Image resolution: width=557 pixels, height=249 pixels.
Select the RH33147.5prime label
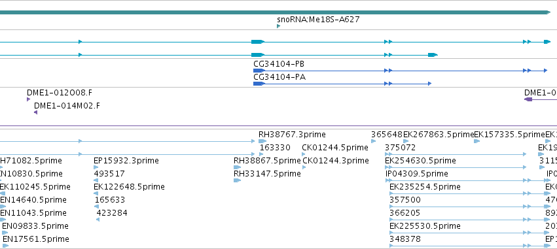point(267,174)
